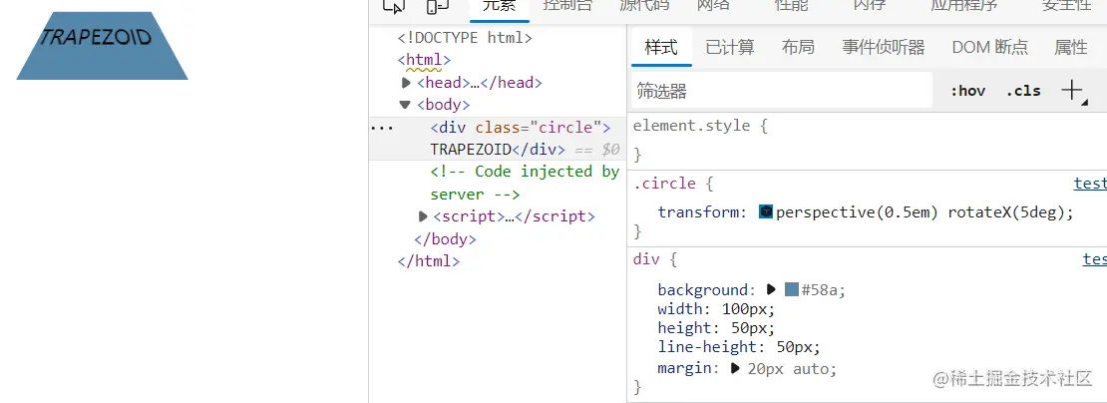Screen dimensions: 1107x403
Task: Click the transform property name
Action: point(699,212)
